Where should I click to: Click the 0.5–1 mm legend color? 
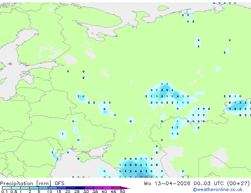(x=16, y=188)
